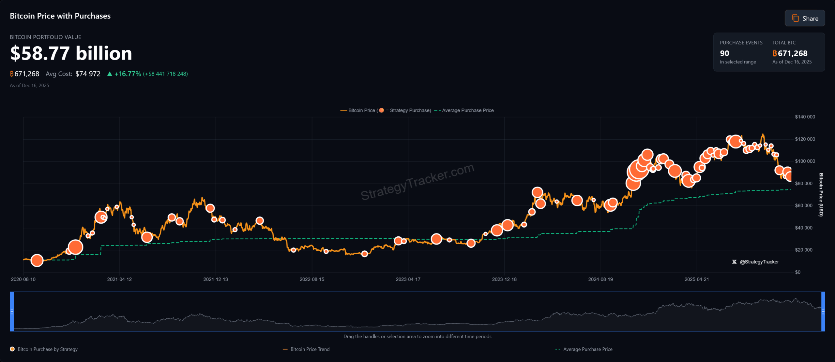Click the bottom Average Purchase Price legend entry
835x362 pixels.
pos(587,349)
